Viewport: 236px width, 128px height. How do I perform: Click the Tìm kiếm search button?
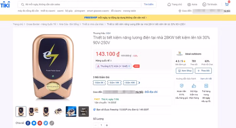(x=149, y=4)
